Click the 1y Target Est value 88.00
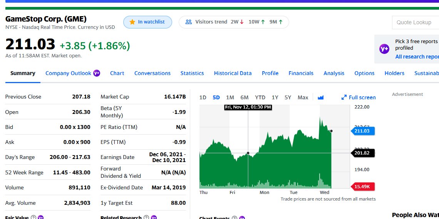The width and height of the screenshot is (439, 219). point(178,203)
